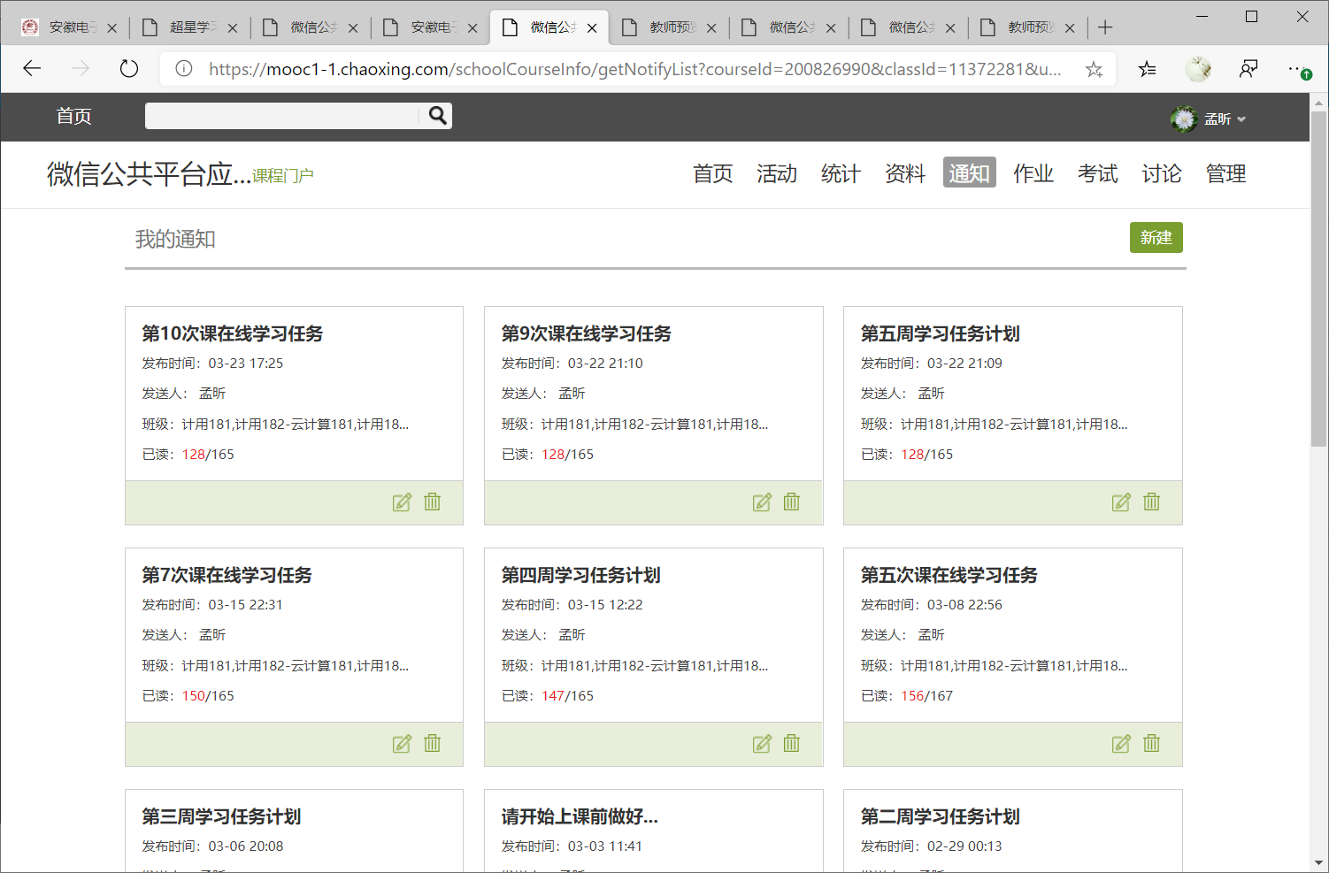Refresh the current browser page

[x=129, y=69]
